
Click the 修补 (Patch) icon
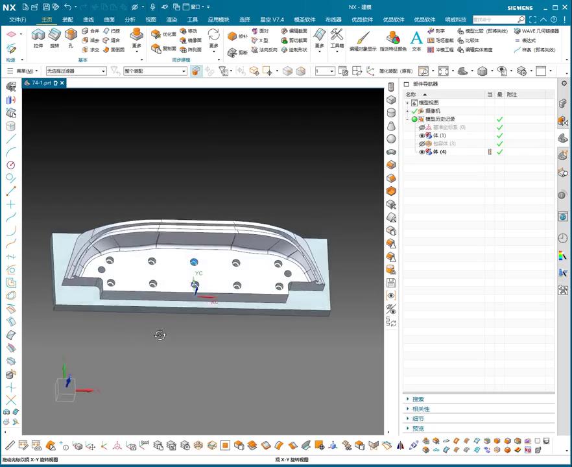pyautogui.click(x=233, y=36)
